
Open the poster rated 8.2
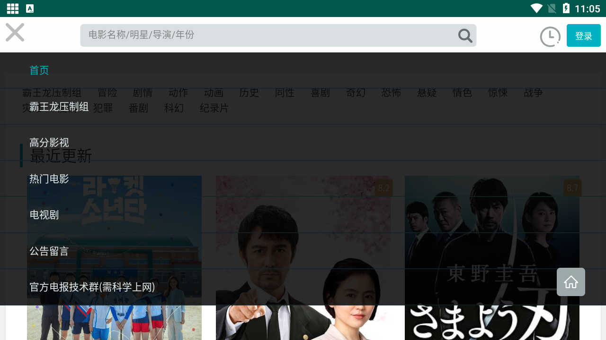pyautogui.click(x=303, y=258)
